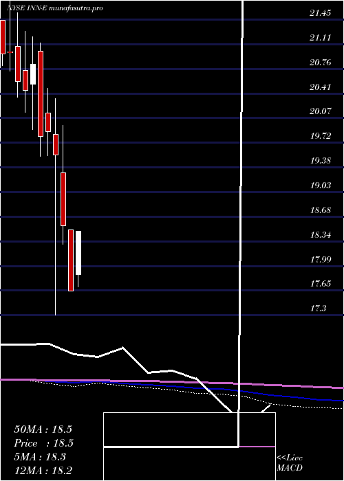
Task: Click the 19.72 price axis label
Action: (321, 136)
